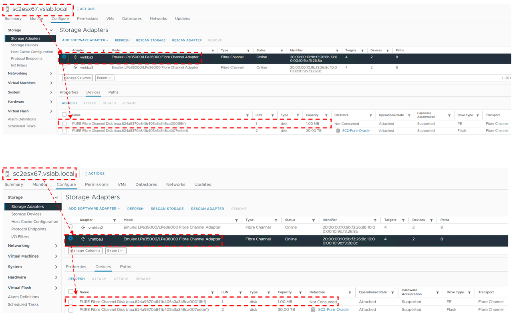519x320 pixels.
Task: Click the Status column filter icon in bottom panel
Action: click(x=313, y=220)
